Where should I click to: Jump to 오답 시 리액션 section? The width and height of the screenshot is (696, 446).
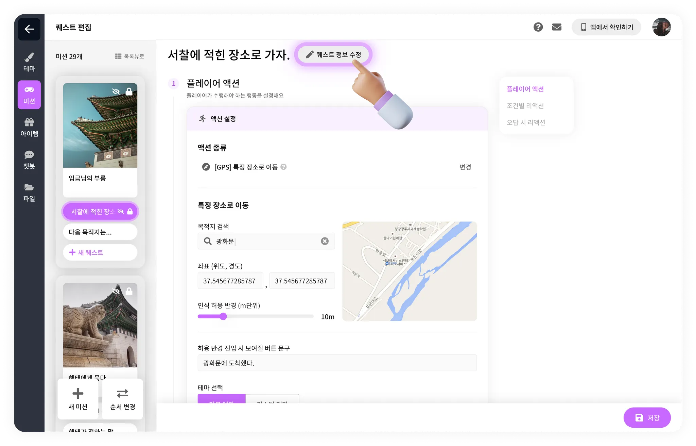point(526,122)
